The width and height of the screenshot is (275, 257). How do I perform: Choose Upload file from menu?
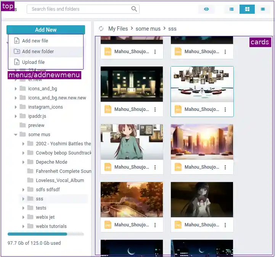(46, 62)
